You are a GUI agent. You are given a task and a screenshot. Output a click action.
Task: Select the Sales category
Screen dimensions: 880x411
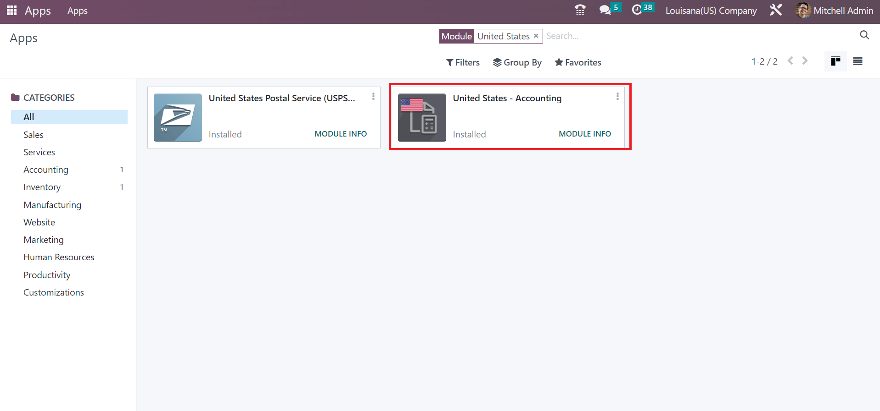(x=69, y=135)
